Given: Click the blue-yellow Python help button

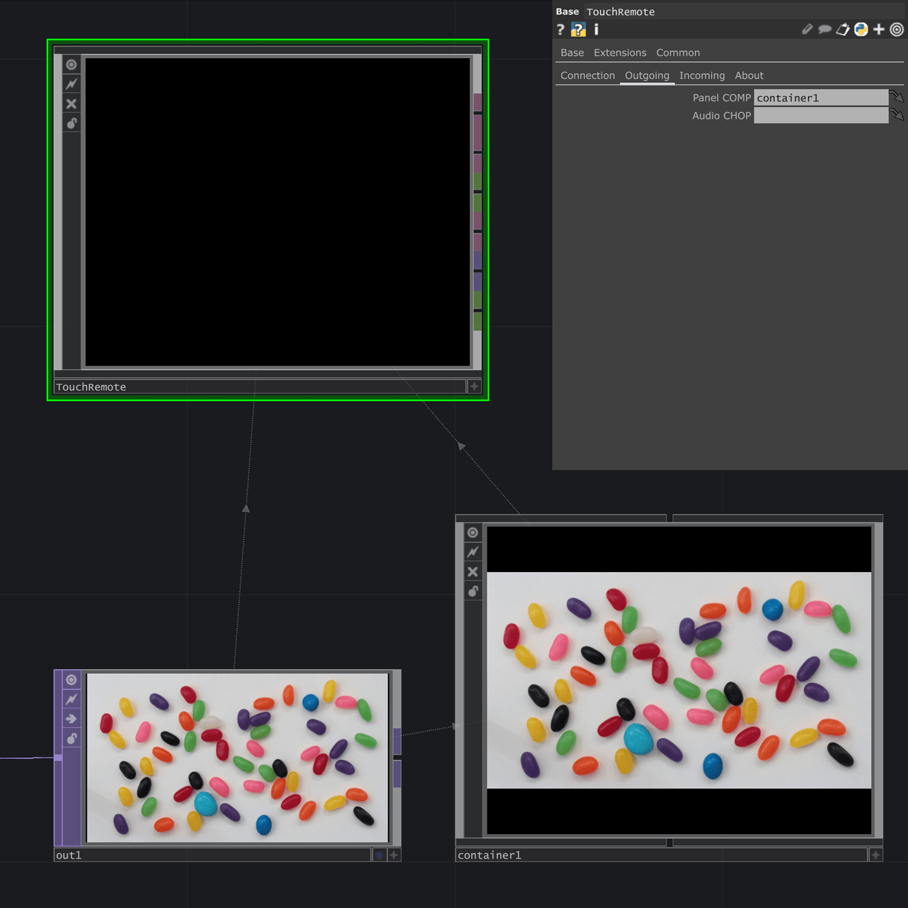Looking at the screenshot, I should click(x=578, y=29).
